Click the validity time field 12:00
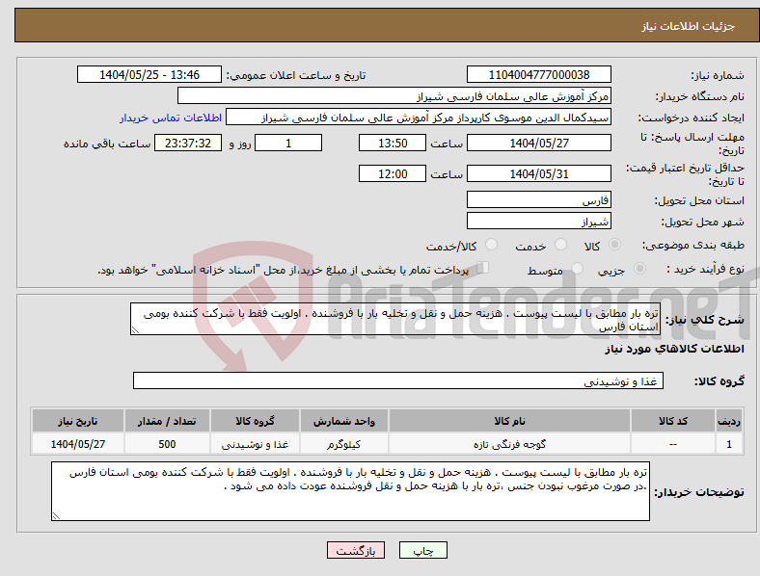Viewport: 760px width, 576px height. 393,173
